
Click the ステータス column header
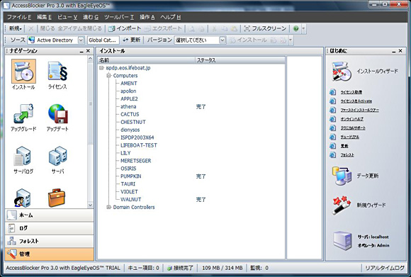point(240,60)
